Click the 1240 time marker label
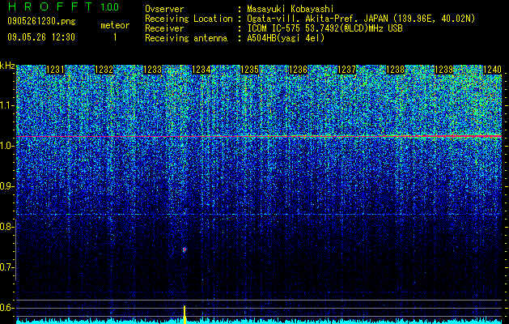 493,70
